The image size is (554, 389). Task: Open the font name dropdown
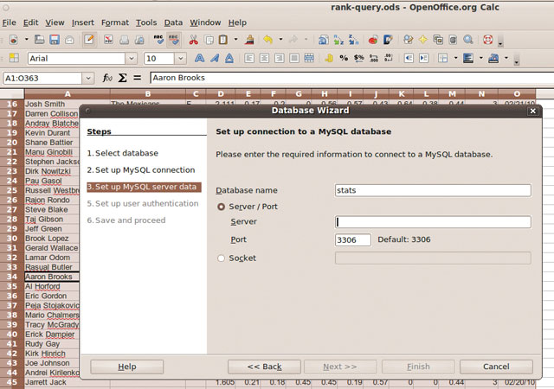(x=131, y=58)
